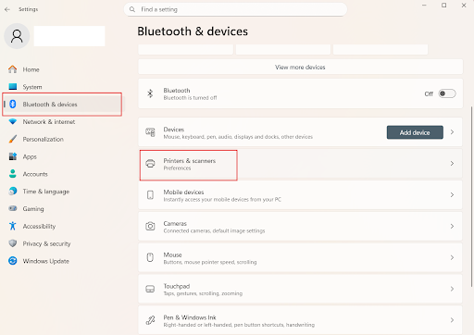Open Printers & scanners preferences
The height and width of the screenshot is (335, 474).
(300, 164)
